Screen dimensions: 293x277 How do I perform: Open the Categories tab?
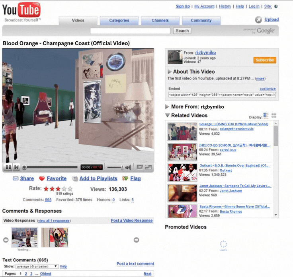[x=119, y=21]
